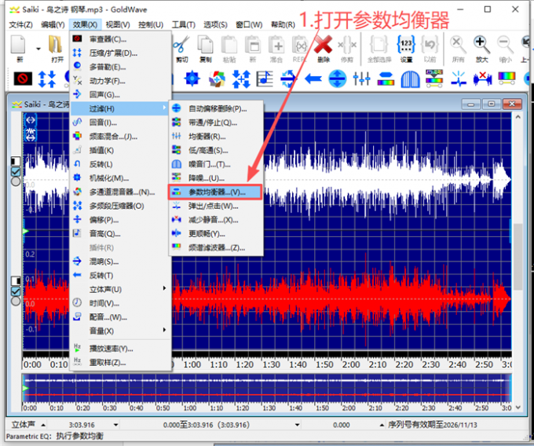Click the left channel round radio button
534x446 pixels.
pos(15,181)
